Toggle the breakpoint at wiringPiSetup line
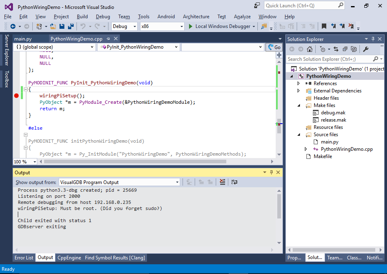The width and height of the screenshot is (387, 274). coord(17,96)
